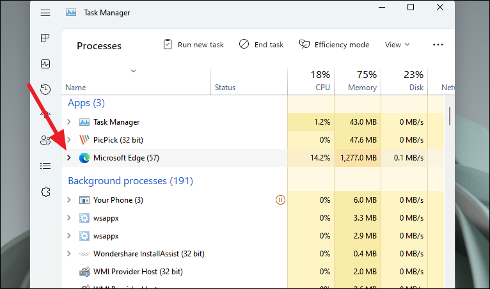Sort processes by the CPU column
Viewport: 490px width, 289px height.
[311, 81]
